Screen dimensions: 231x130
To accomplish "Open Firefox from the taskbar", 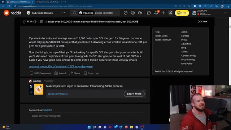I will pyautogui.click(x=126, y=127).
